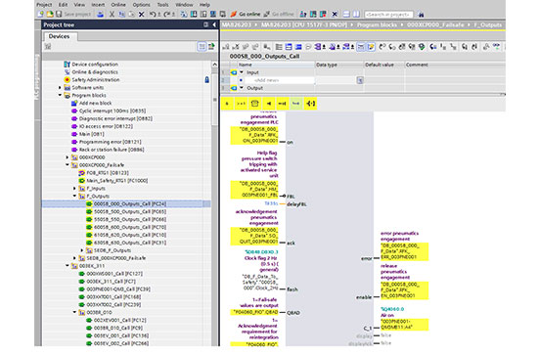Open the Options menu
Viewport: 538px width, 355px height.
pos(142,5)
